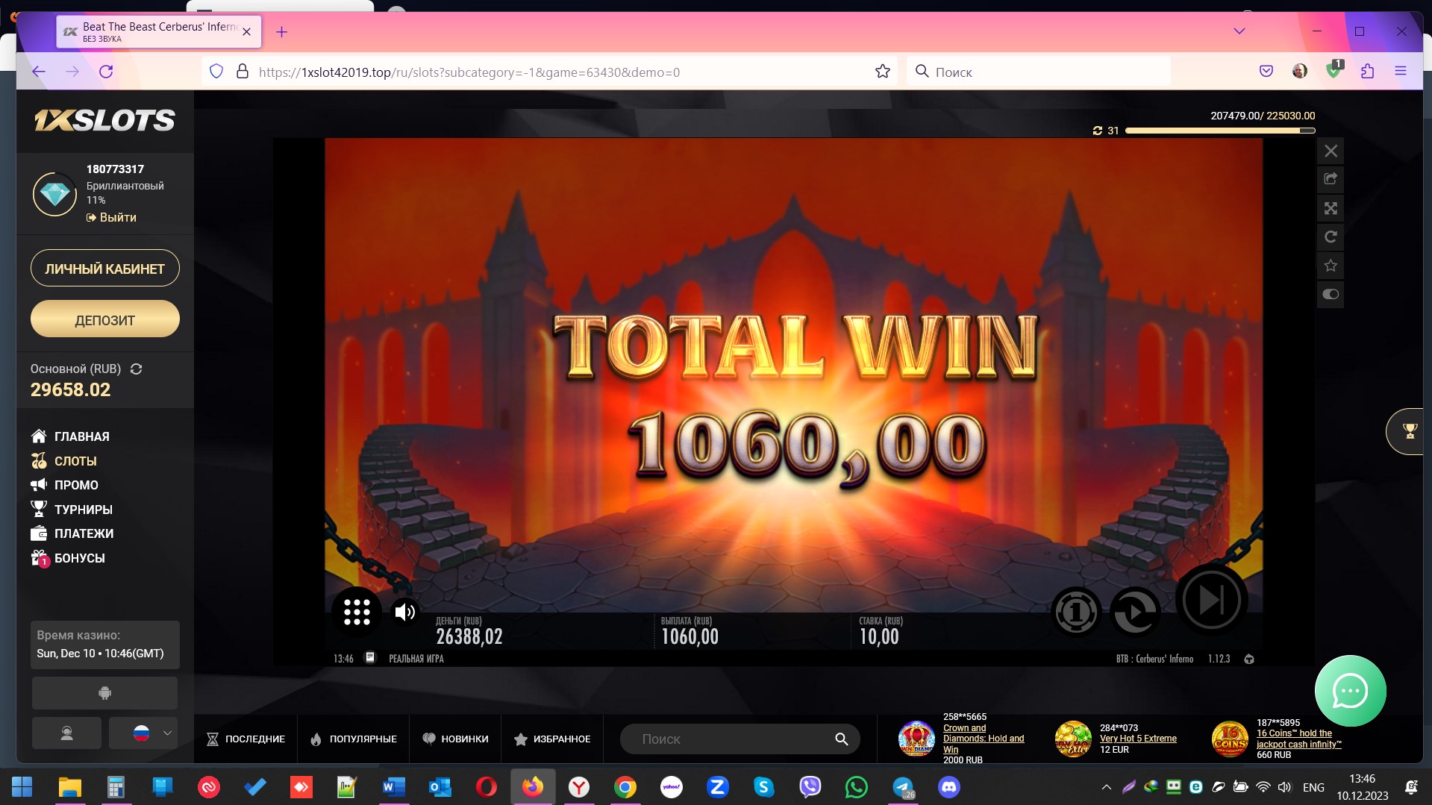The width and height of the screenshot is (1432, 805).
Task: Toggle the switch in game side panel
Action: (1331, 294)
